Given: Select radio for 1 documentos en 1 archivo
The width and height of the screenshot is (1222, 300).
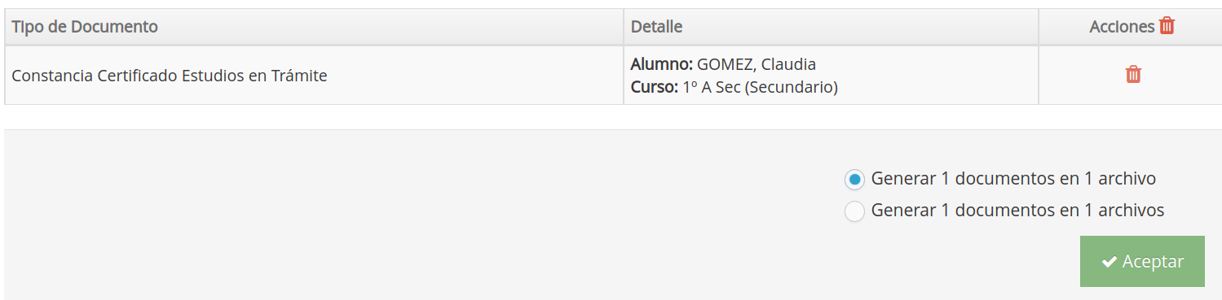Looking at the screenshot, I should coord(854,179).
